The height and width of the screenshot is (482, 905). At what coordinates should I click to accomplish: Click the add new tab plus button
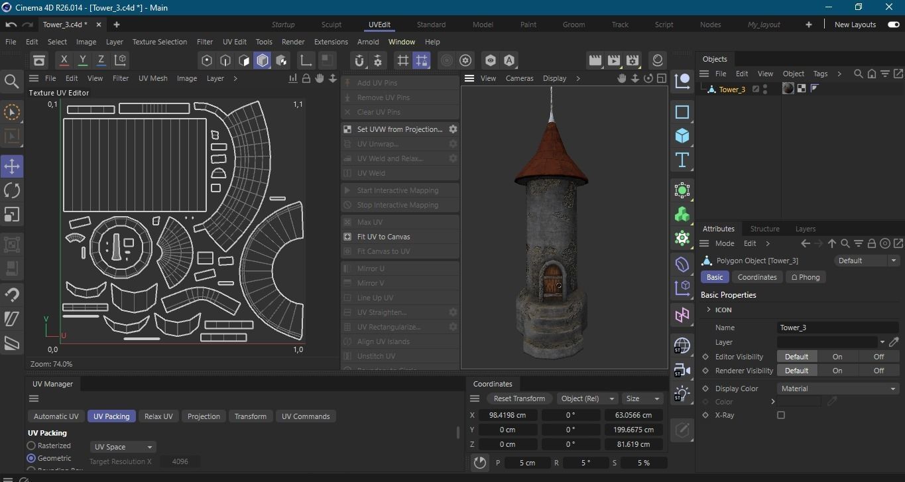click(x=117, y=25)
